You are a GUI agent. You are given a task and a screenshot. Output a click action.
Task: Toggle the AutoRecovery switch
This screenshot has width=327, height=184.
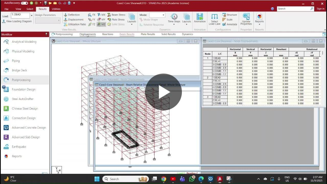[24, 3]
